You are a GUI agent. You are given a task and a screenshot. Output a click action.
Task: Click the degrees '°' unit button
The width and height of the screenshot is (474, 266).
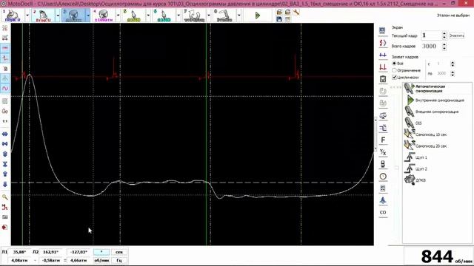coord(101,252)
